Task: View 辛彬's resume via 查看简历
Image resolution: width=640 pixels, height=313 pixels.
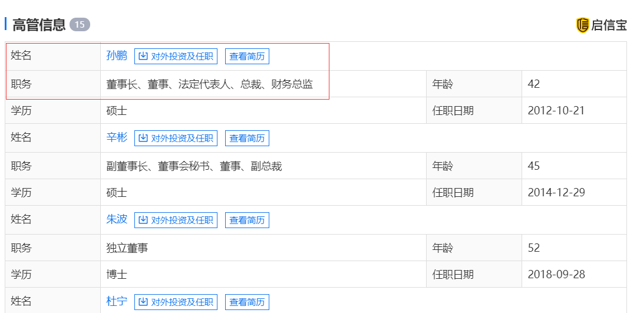Action: tap(247, 139)
